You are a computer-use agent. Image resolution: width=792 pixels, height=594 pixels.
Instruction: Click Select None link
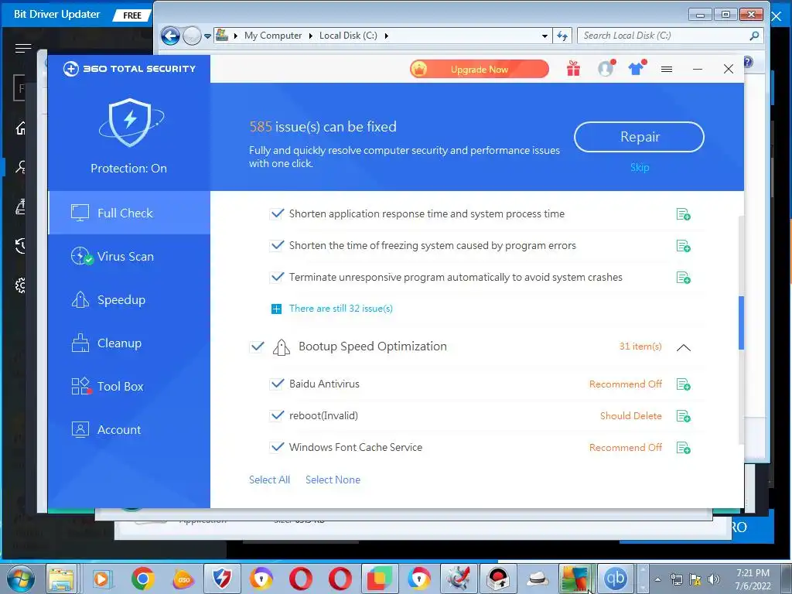click(333, 480)
